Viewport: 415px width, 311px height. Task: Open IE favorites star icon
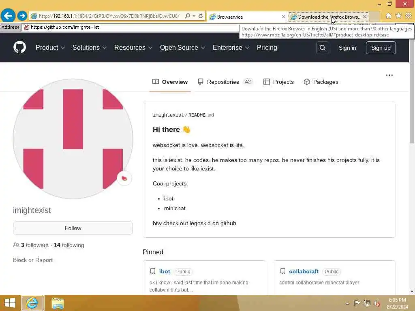(398, 16)
